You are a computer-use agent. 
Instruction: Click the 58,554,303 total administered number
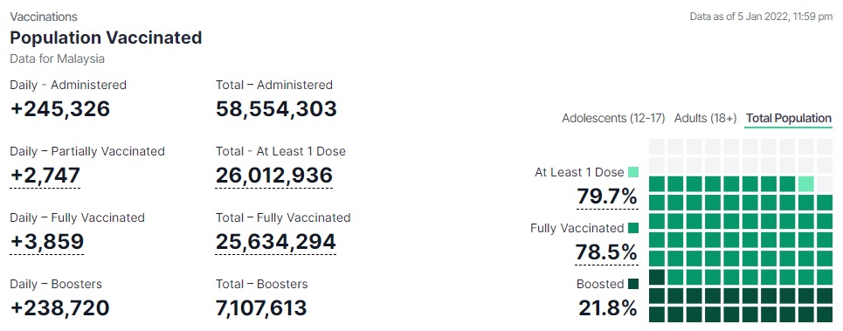pos(276,108)
